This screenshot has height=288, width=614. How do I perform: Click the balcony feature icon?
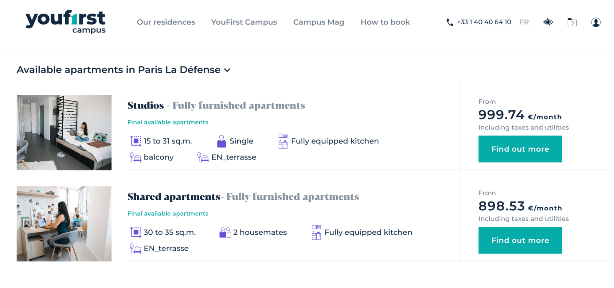pos(135,157)
